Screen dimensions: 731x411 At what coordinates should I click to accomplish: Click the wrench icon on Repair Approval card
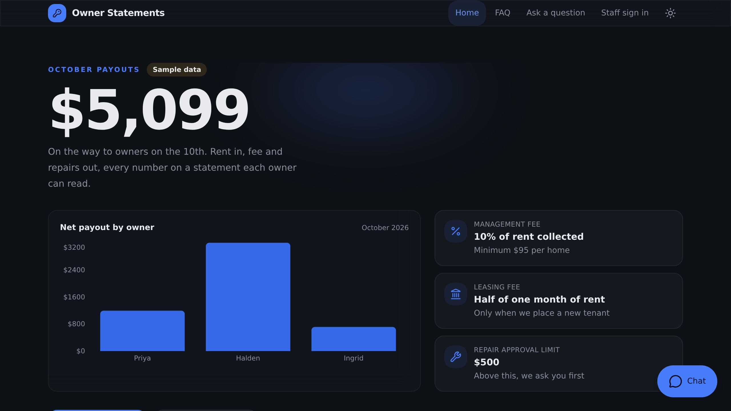pyautogui.click(x=456, y=357)
